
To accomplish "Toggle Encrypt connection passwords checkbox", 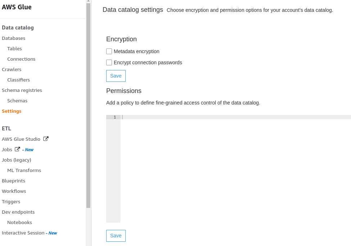I will click(x=109, y=62).
